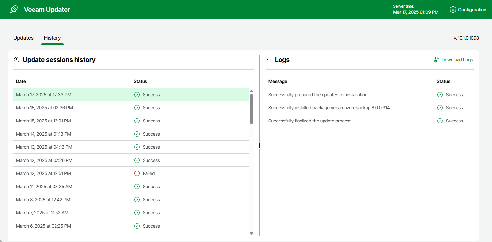Click the sessions list scrollbar thumb
The width and height of the screenshot is (492, 242).
[x=251, y=109]
